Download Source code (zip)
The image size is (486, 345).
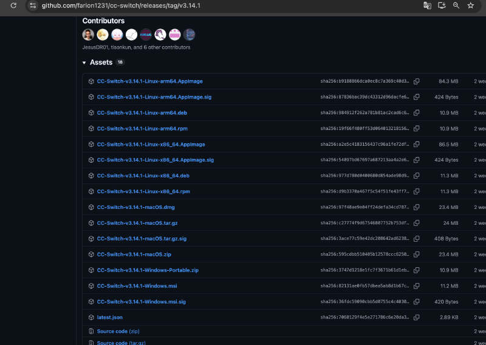point(118,332)
